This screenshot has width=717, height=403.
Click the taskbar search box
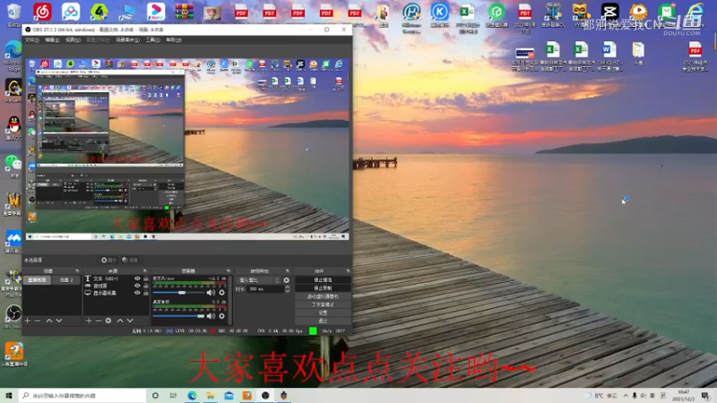click(82, 396)
